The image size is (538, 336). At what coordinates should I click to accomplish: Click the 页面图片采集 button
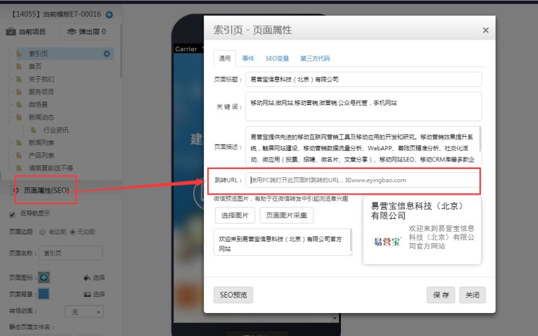286,215
